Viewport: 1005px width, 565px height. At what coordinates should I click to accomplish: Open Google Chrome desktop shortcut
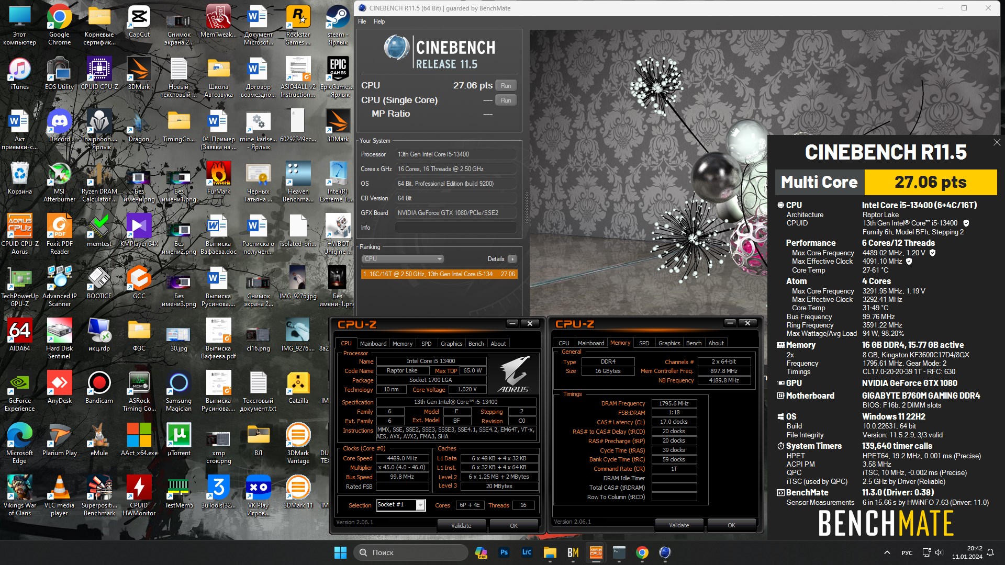tap(59, 25)
